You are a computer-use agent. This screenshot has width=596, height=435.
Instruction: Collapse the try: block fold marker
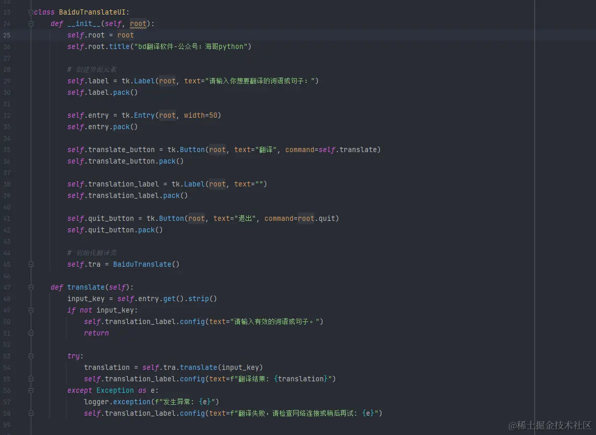pyautogui.click(x=31, y=356)
